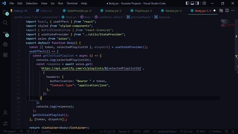The image size is (238, 134).
Task: Toggle Secondary Side Bar layout icon
Action: tap(197, 3)
